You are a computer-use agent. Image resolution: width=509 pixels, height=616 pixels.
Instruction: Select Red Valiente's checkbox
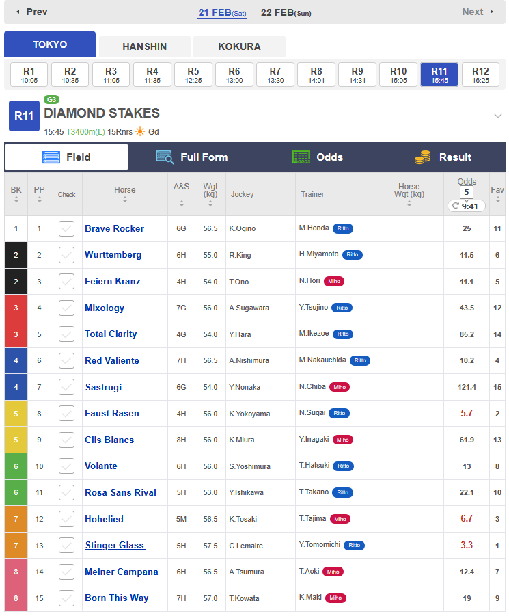(x=67, y=360)
